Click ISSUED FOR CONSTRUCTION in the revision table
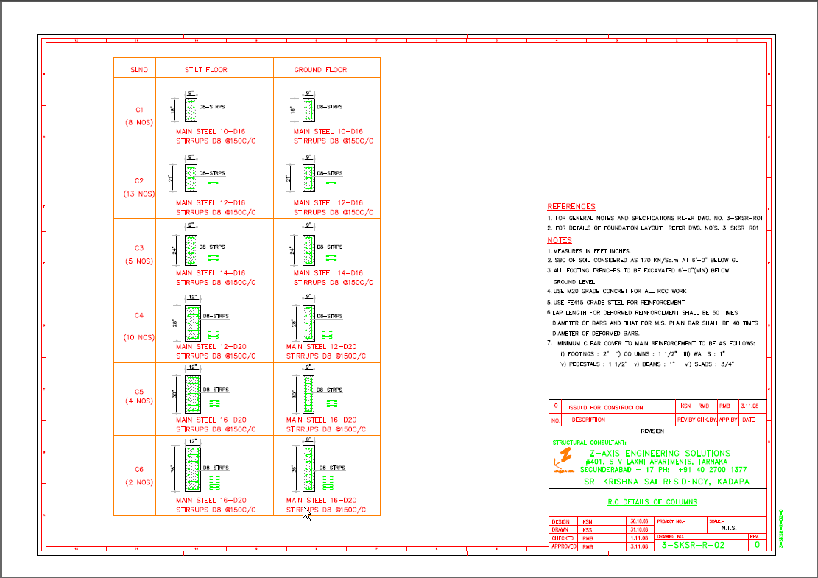This screenshot has height=578, width=818. (x=606, y=408)
